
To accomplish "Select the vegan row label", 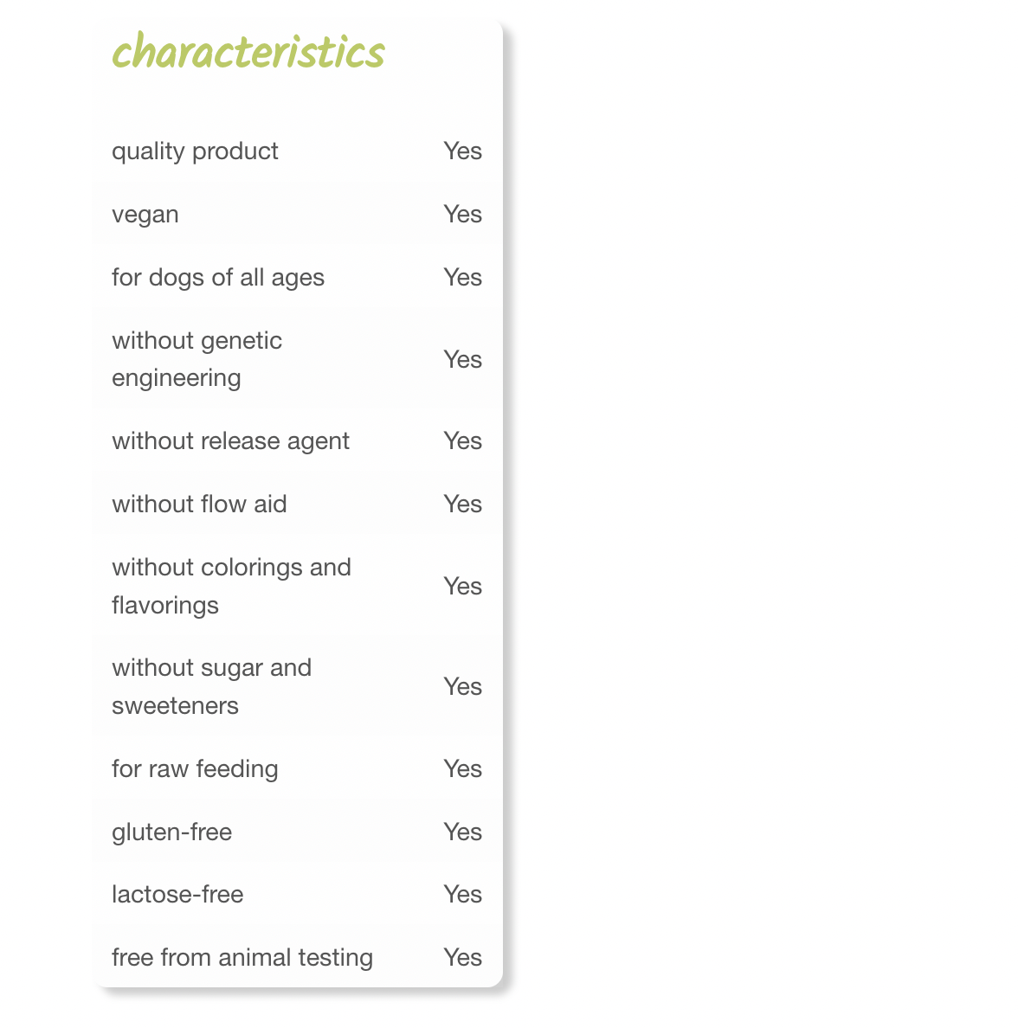I will pos(145,215).
